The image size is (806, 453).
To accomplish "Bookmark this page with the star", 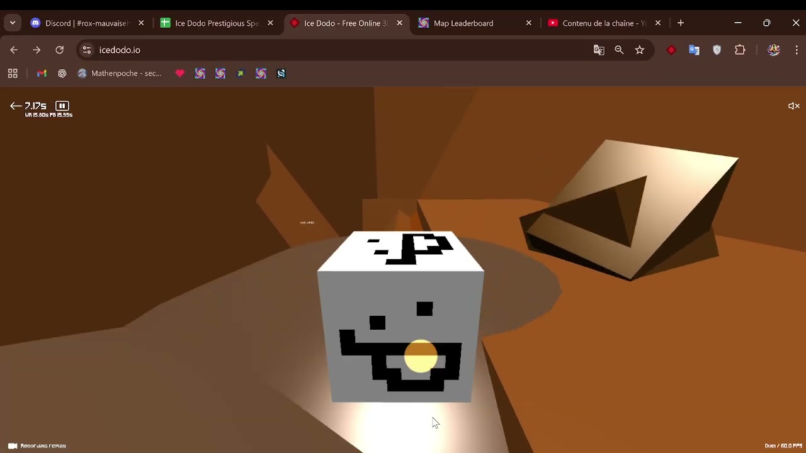I will (x=640, y=50).
